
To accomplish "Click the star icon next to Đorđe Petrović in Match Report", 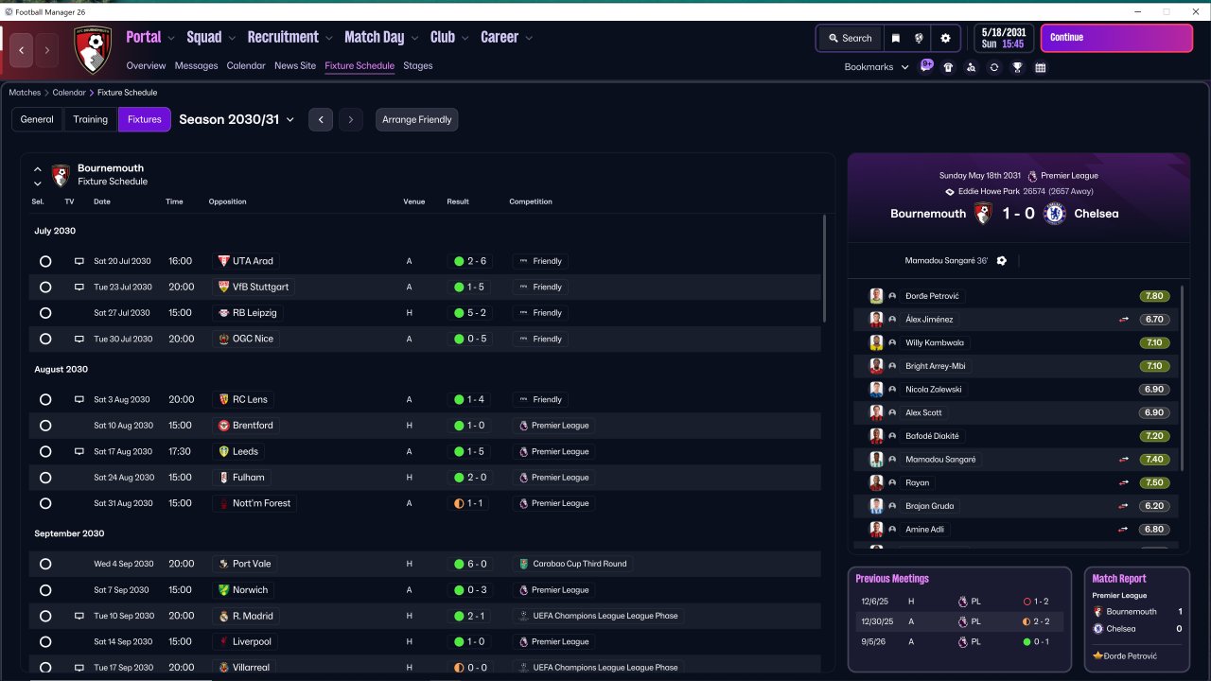I will click(1097, 655).
